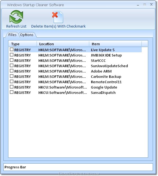Click Delete Item(s) With Checkmark label
The image size is (158, 176).
58,26
